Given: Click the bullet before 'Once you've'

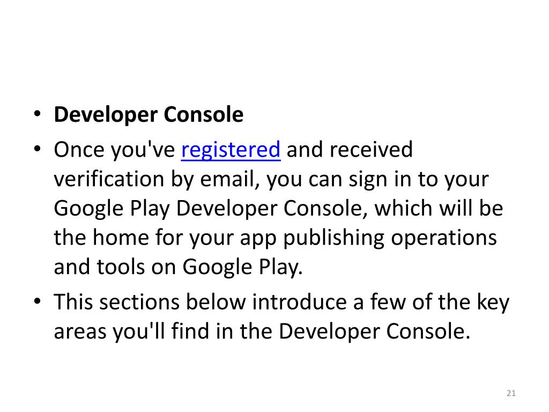Looking at the screenshot, I should coord(38,149).
